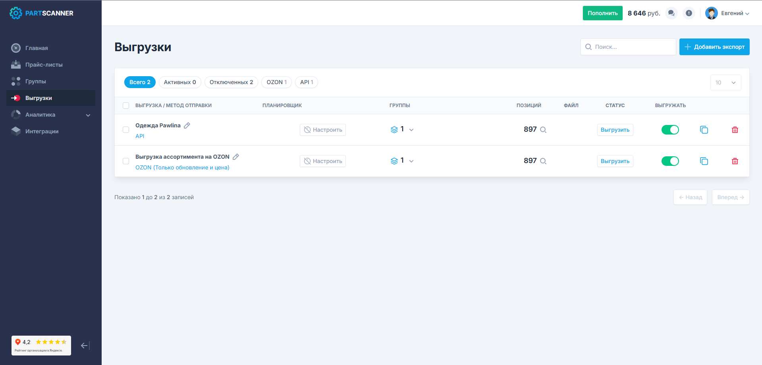The image size is (762, 365).
Task: View positions of Одежда Pawlina via magnifier
Action: click(544, 130)
